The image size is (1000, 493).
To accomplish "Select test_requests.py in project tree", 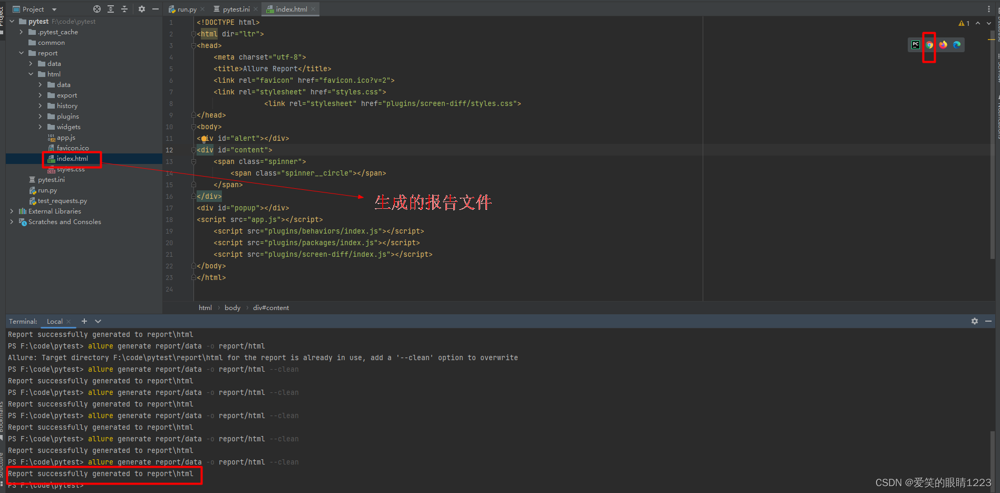I will [x=62, y=201].
